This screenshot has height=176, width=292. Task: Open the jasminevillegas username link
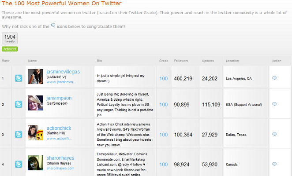[x=63, y=72]
